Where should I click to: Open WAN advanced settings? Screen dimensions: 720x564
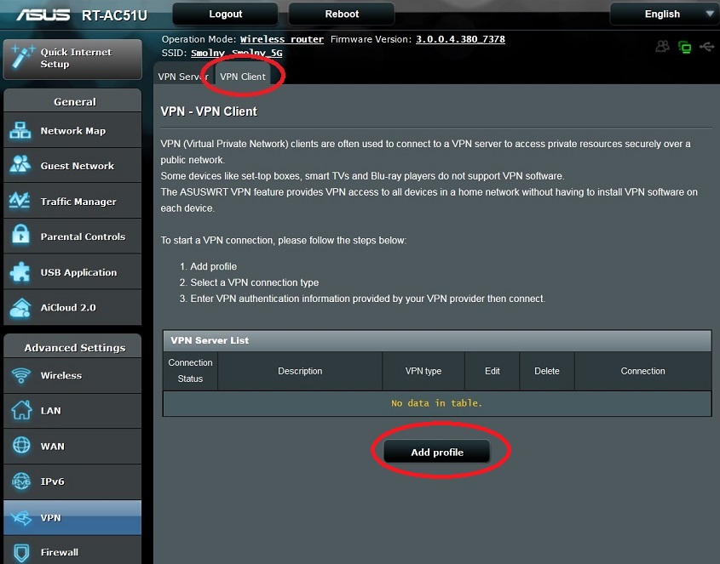(x=72, y=446)
